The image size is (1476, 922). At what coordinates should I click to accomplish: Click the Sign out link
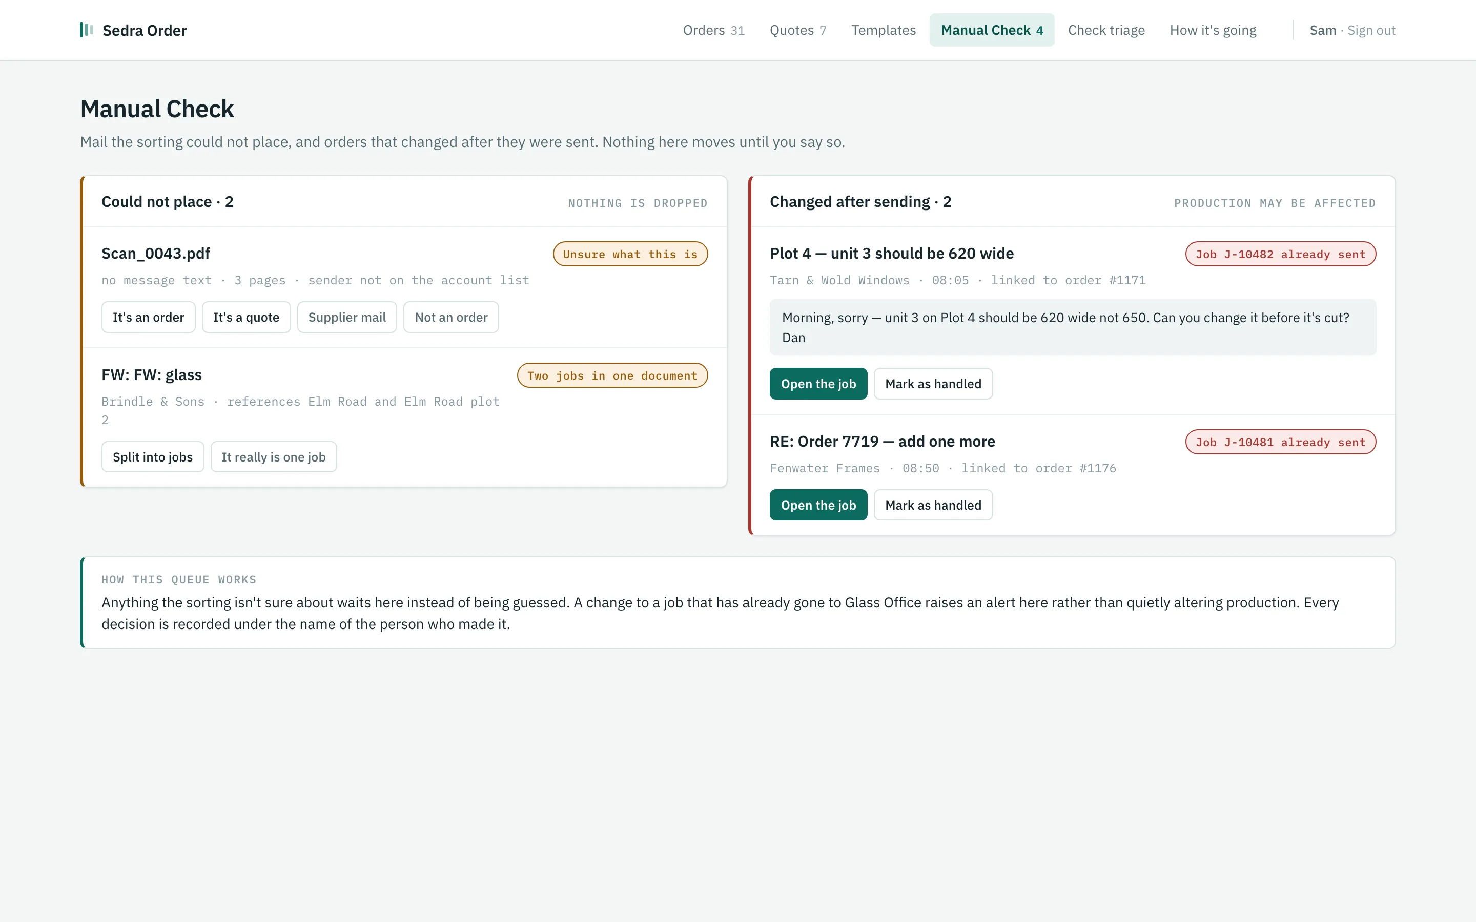(x=1371, y=31)
